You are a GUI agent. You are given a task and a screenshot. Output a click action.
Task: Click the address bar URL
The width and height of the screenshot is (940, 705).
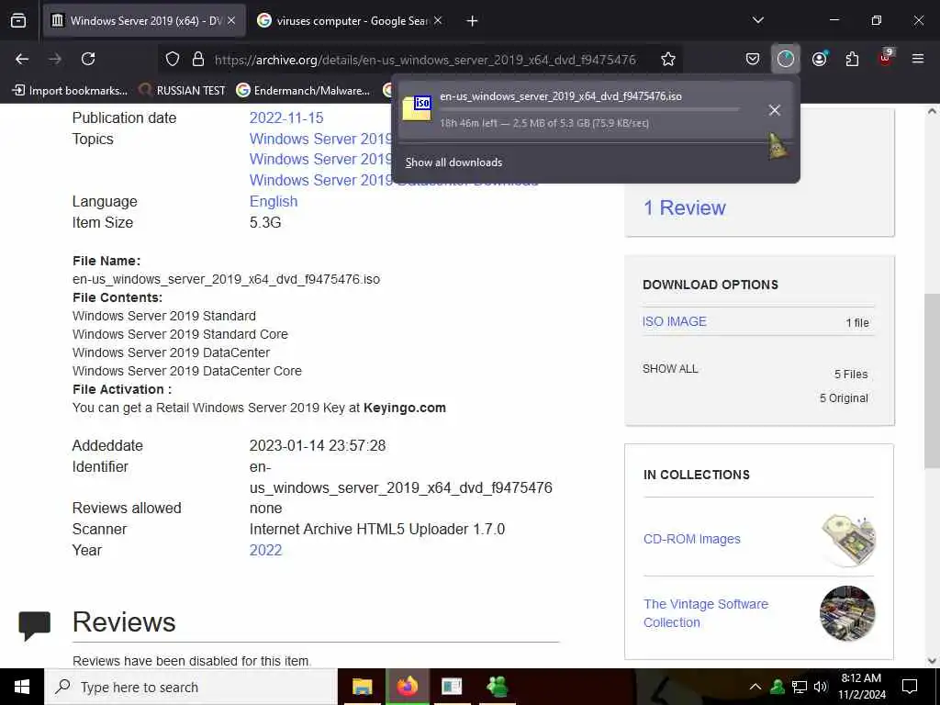425,60
